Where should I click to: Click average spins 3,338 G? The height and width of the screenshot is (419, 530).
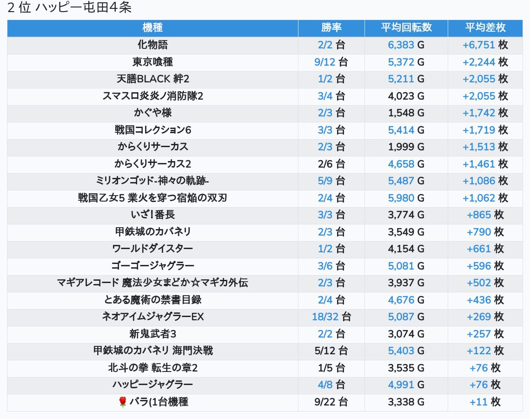(x=406, y=402)
